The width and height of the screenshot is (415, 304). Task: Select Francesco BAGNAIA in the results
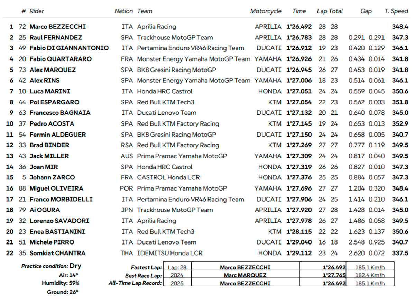[x=60, y=113]
